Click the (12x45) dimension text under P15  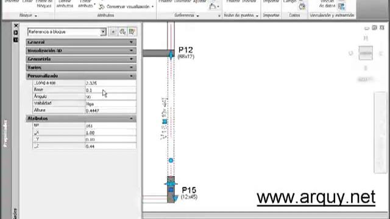coord(189,197)
